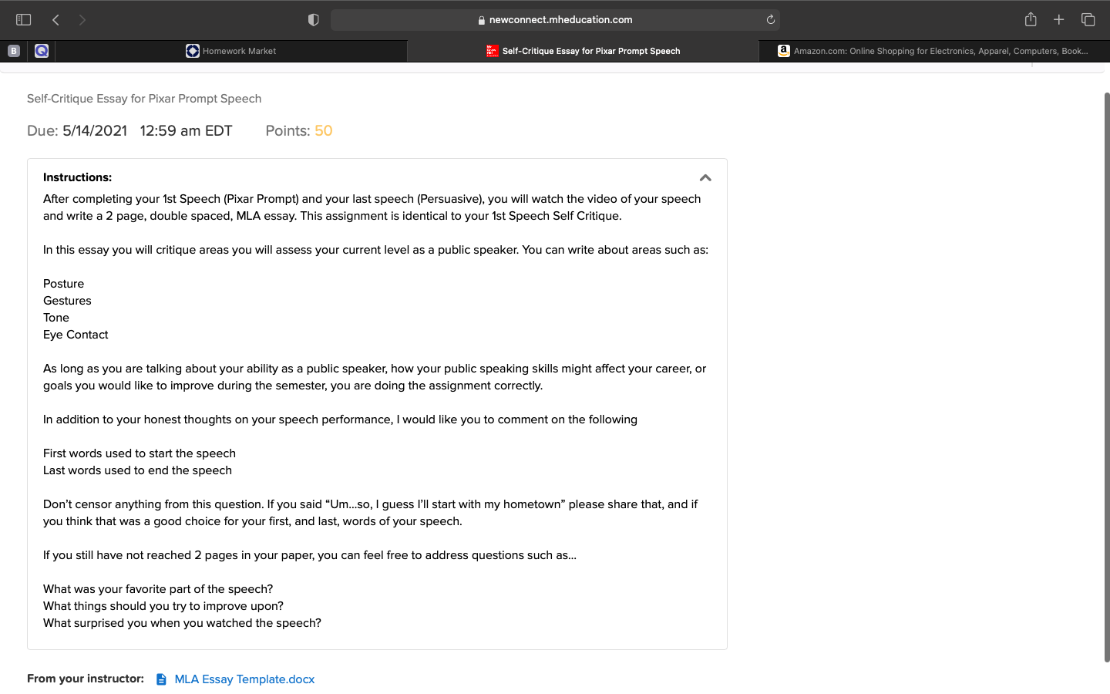Open the pinned purple Q tab
The width and height of the screenshot is (1110, 694).
[x=42, y=51]
